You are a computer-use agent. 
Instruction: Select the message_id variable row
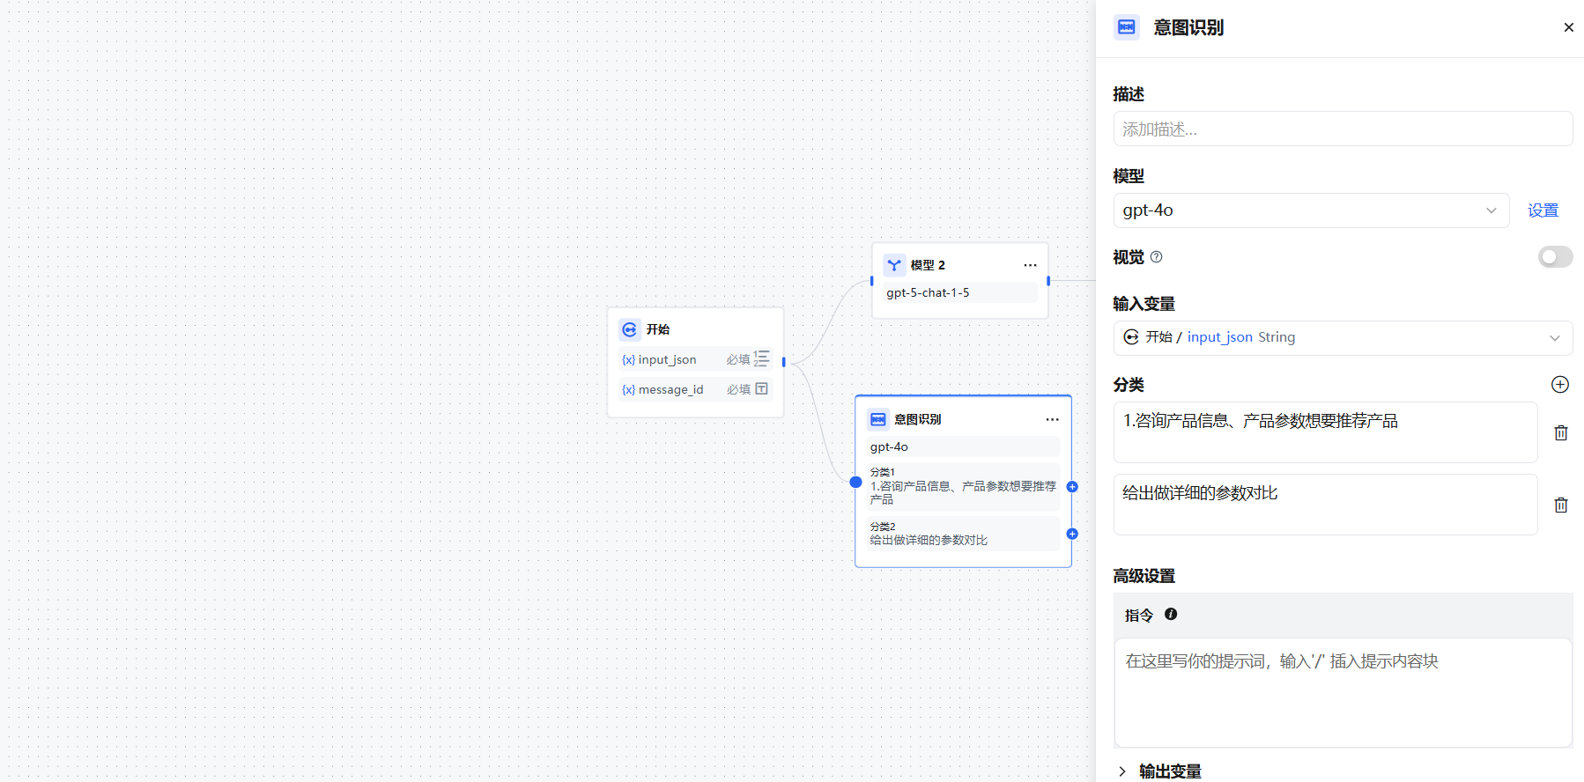point(695,389)
